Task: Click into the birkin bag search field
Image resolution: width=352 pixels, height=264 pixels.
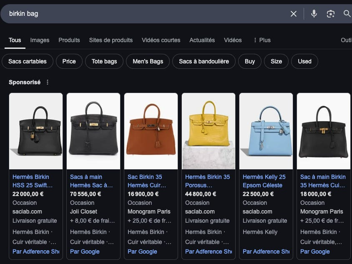Action: pyautogui.click(x=143, y=14)
